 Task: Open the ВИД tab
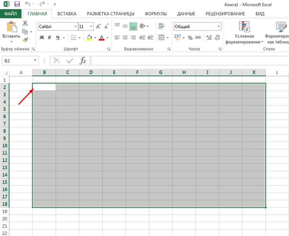pyautogui.click(x=260, y=14)
